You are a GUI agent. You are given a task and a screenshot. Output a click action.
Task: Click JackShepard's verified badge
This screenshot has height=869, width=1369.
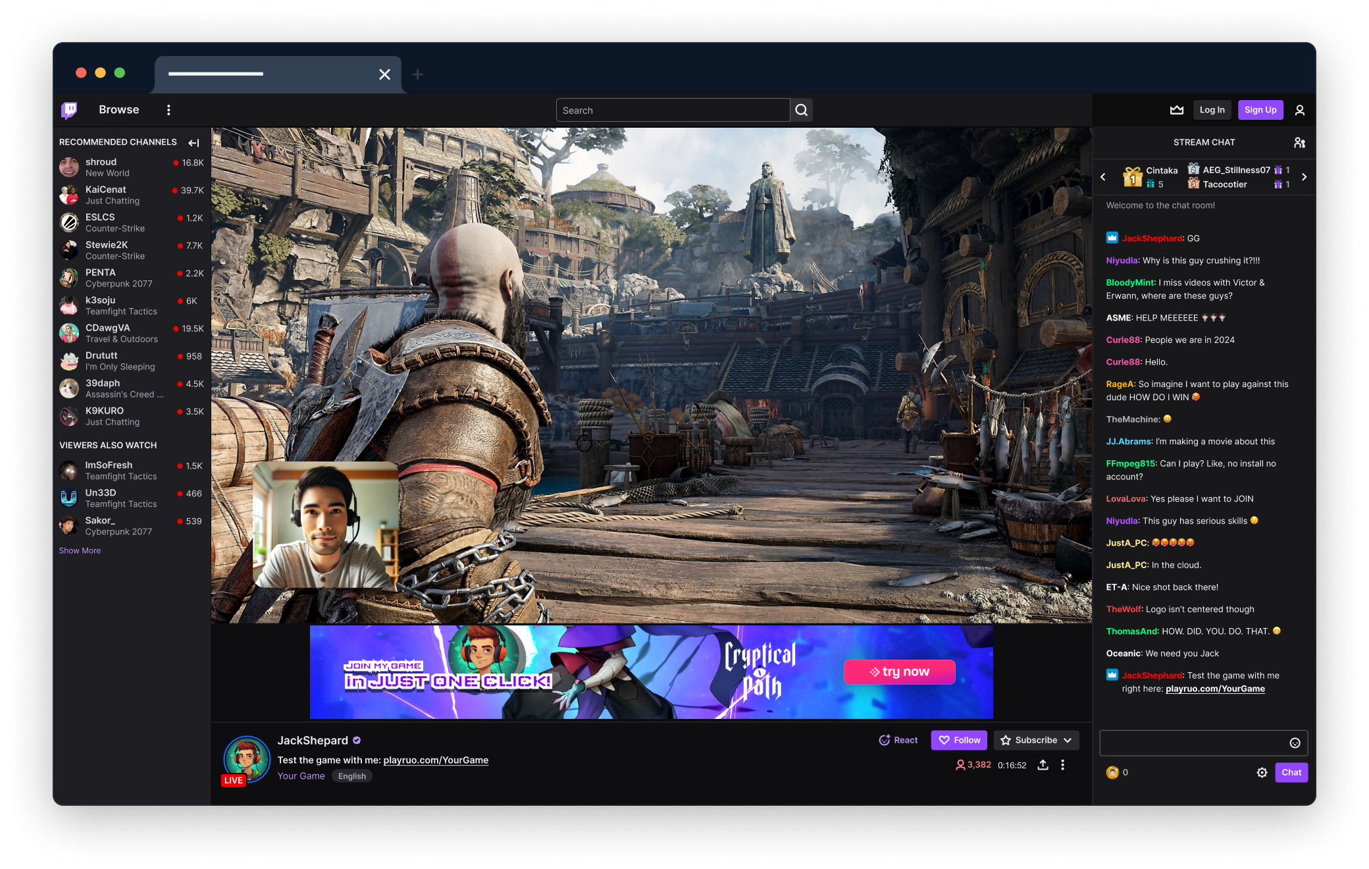pos(357,741)
